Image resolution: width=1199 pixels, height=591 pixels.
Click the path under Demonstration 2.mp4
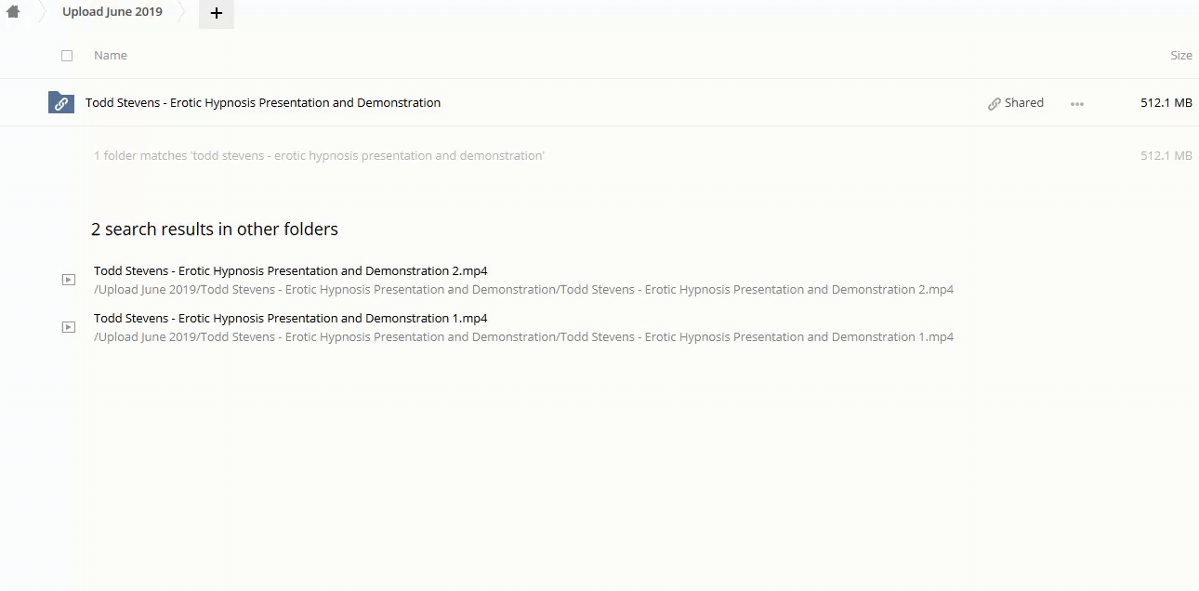tap(523, 290)
